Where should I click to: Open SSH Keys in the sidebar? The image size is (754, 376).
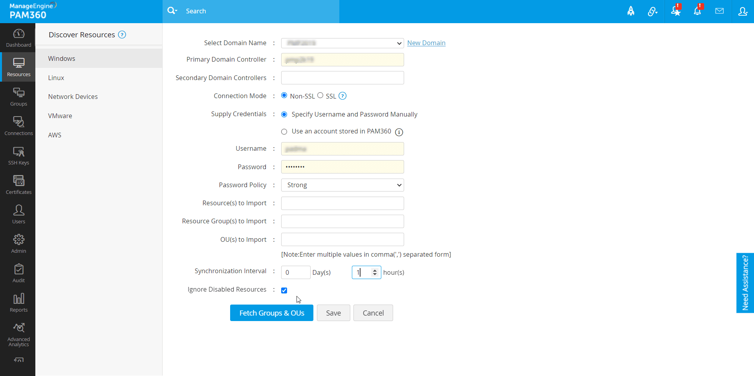18,156
